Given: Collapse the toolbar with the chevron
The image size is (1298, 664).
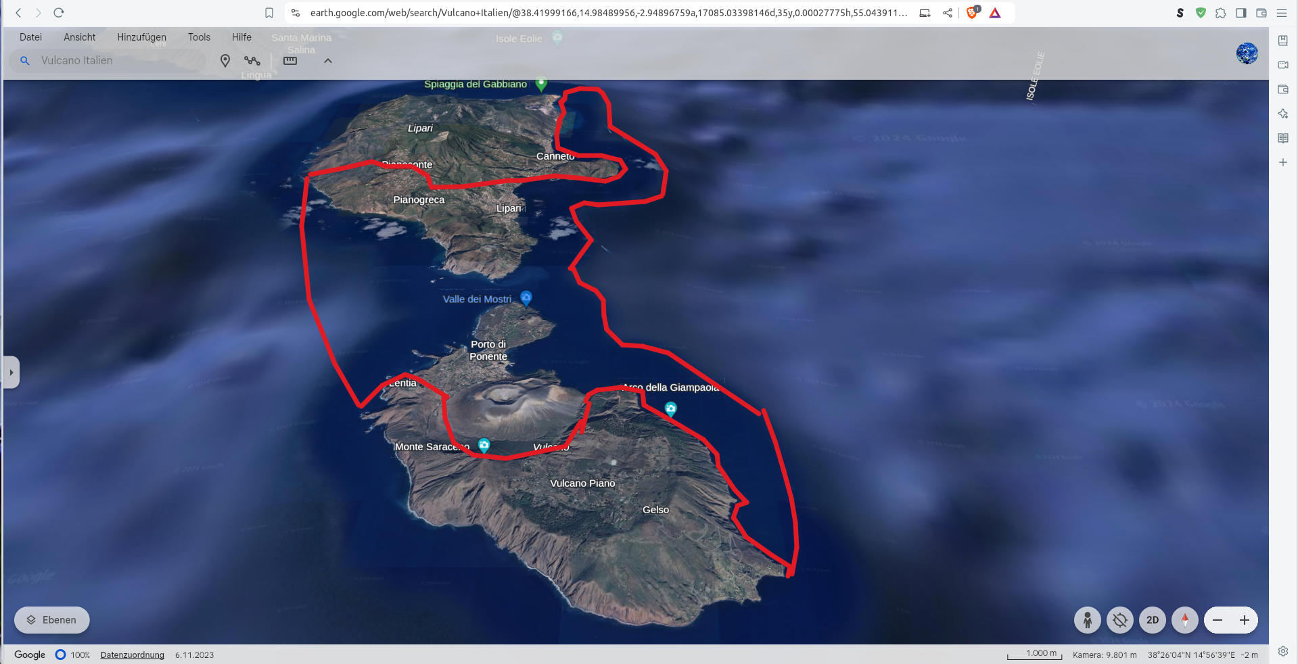Looking at the screenshot, I should 328,61.
